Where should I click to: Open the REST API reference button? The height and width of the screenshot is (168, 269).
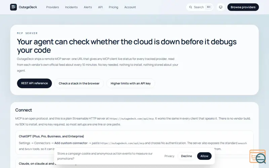[x=34, y=83]
